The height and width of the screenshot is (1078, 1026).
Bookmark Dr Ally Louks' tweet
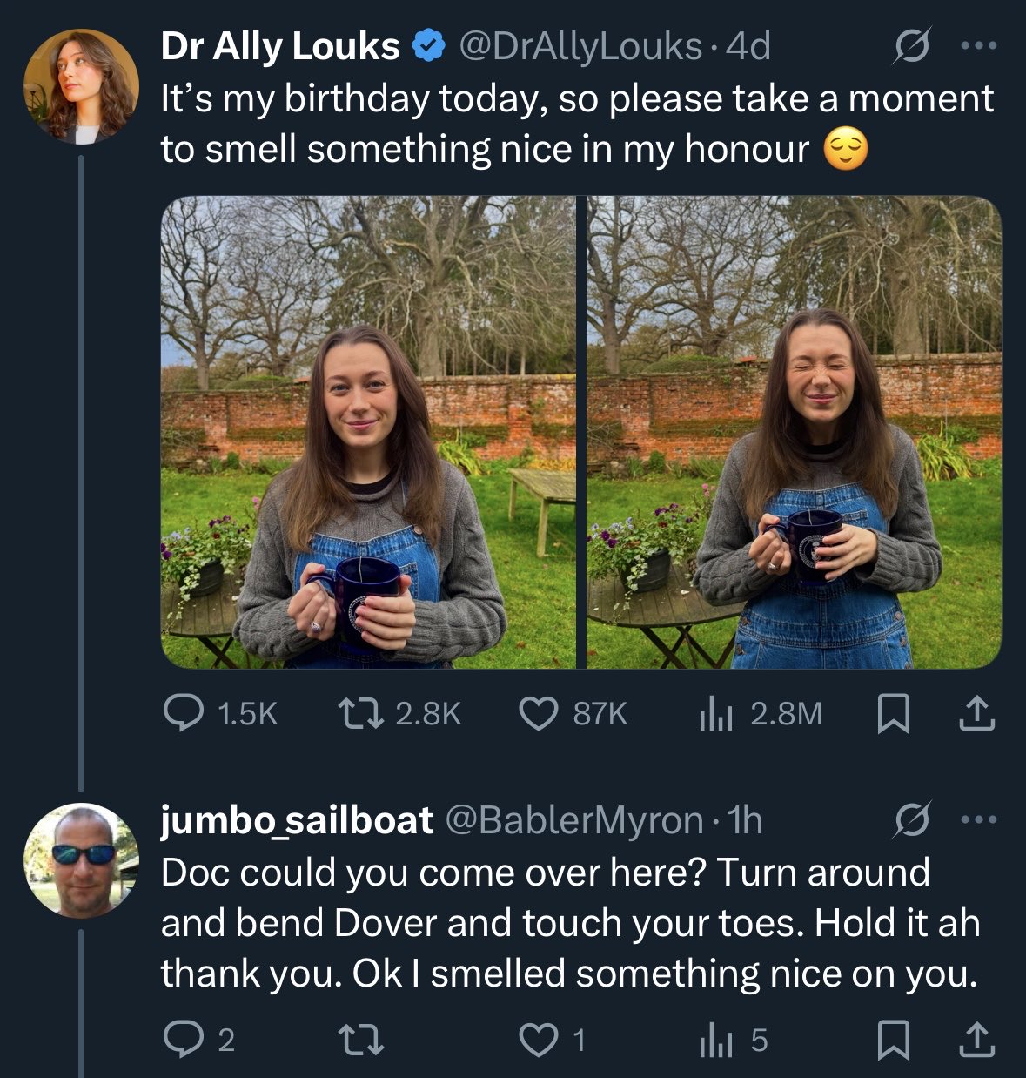pyautogui.click(x=893, y=714)
